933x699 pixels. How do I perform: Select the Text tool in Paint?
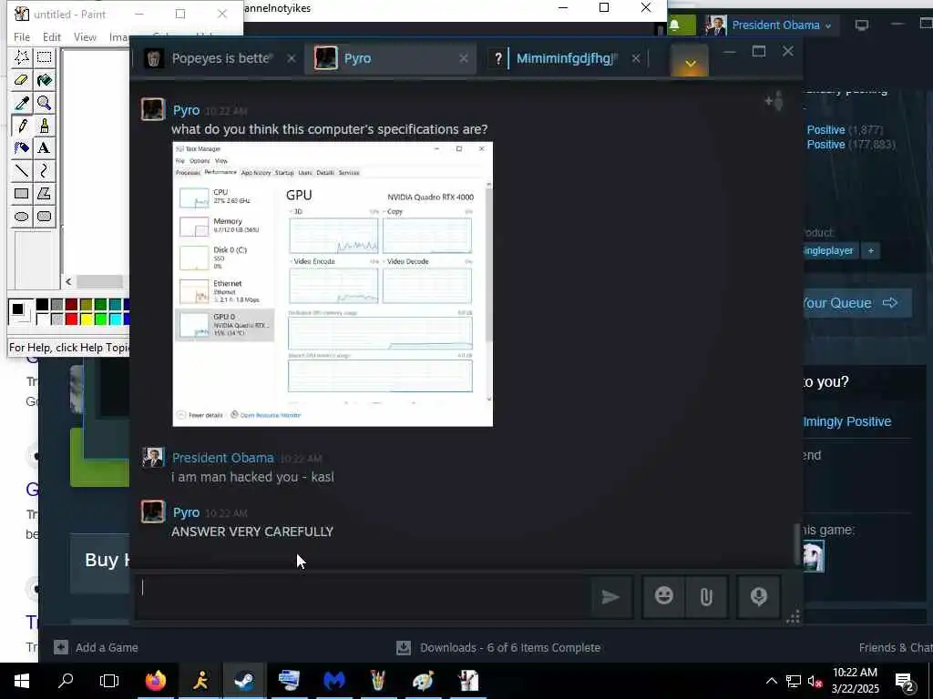[44, 148]
